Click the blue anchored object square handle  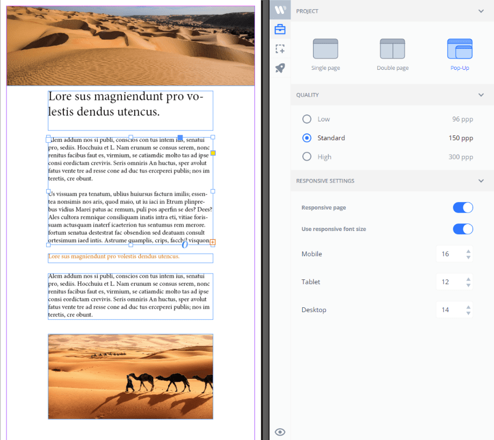coord(180,138)
